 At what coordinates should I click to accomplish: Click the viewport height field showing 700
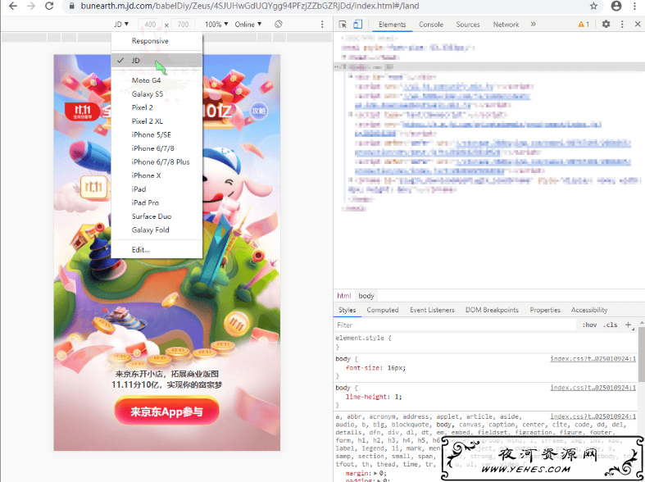[183, 25]
